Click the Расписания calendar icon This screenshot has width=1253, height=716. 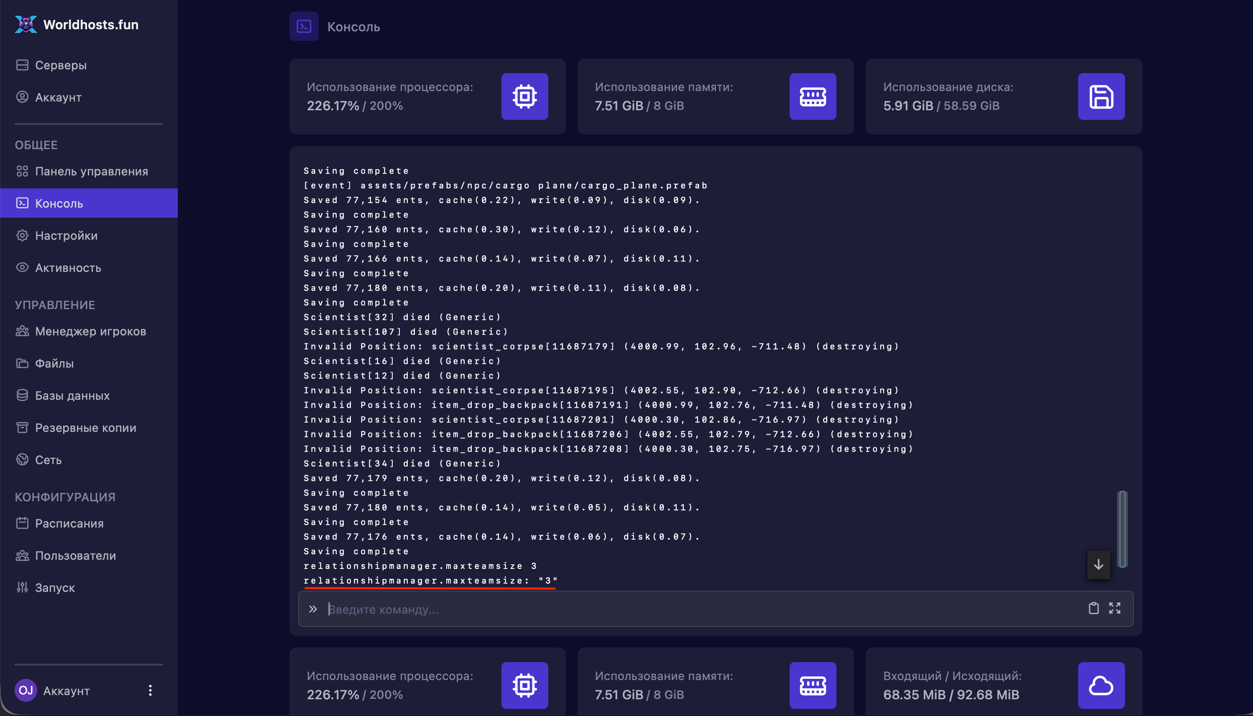[22, 523]
